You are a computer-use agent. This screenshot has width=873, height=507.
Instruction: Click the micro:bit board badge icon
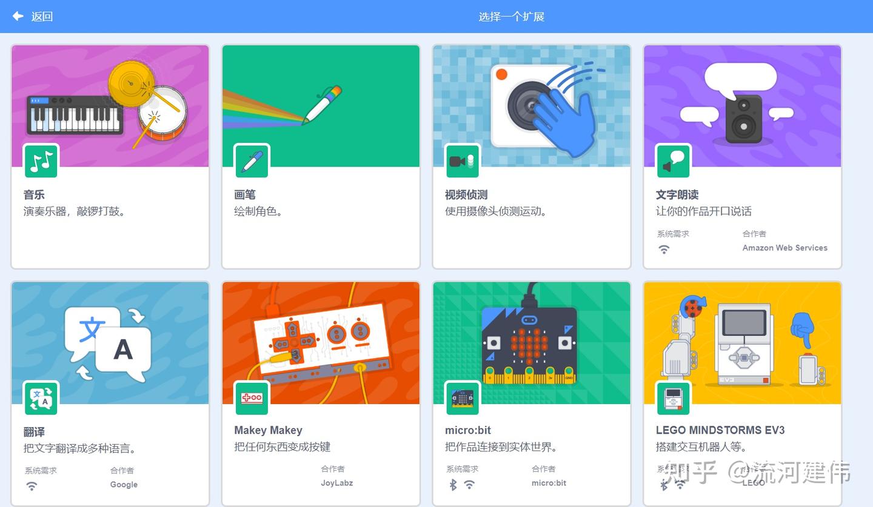click(463, 398)
